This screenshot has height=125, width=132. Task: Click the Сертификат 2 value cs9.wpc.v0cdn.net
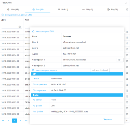click(x=71, y=65)
